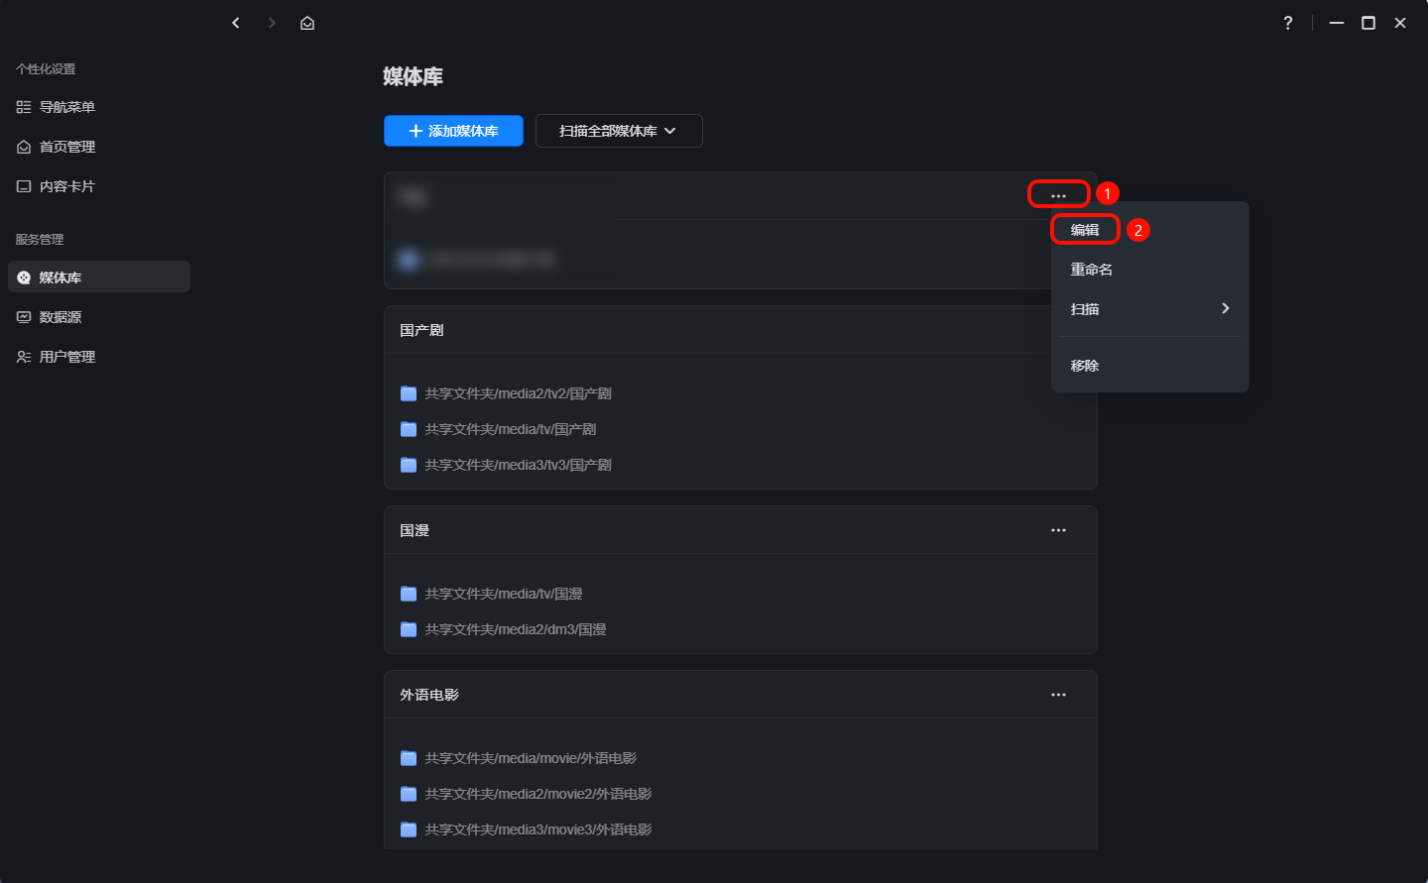Click the 共享文件夹/media/movie/外语电影 folder icon
The height and width of the screenshot is (883, 1428).
[409, 758]
